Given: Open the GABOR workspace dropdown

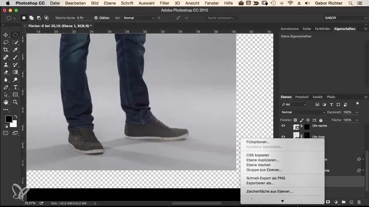Looking at the screenshot, I should point(345,18).
